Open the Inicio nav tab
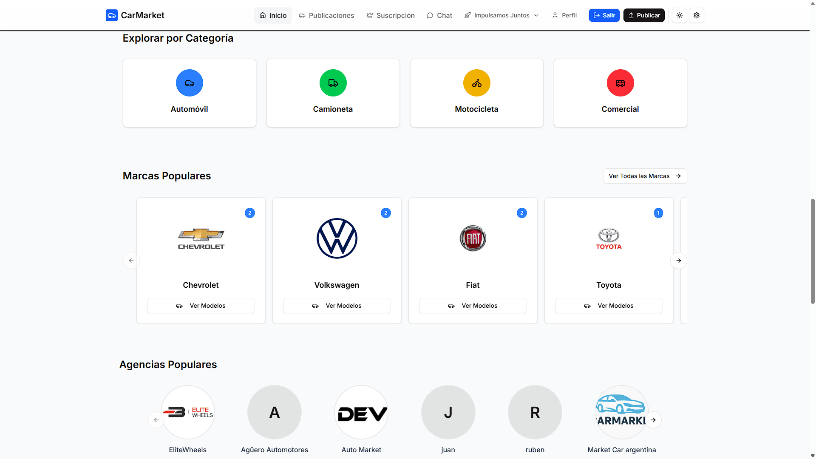 (273, 15)
